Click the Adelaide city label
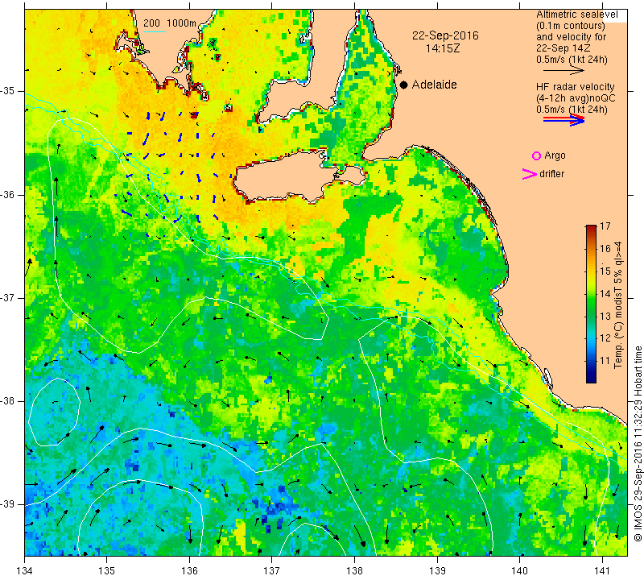The image size is (644, 580). click(x=434, y=85)
